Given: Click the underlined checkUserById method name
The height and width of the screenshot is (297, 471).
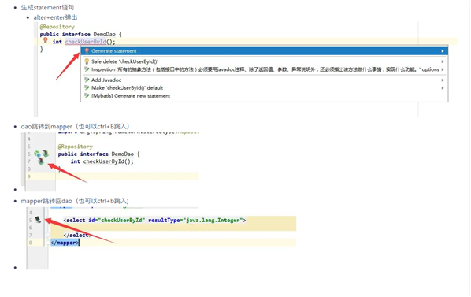Looking at the screenshot, I should point(86,42).
